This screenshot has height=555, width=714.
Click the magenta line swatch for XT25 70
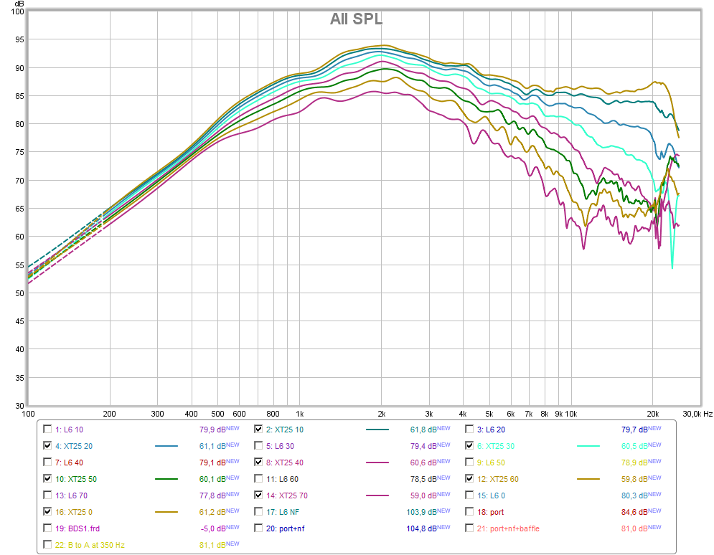pos(377,495)
